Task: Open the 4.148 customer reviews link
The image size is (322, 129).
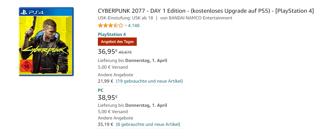Action: click(x=134, y=25)
